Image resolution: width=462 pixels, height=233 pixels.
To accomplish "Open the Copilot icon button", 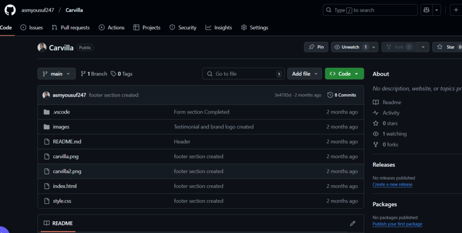I will coord(426,10).
